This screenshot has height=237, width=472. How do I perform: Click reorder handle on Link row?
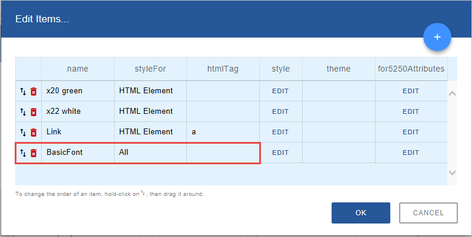coord(23,132)
